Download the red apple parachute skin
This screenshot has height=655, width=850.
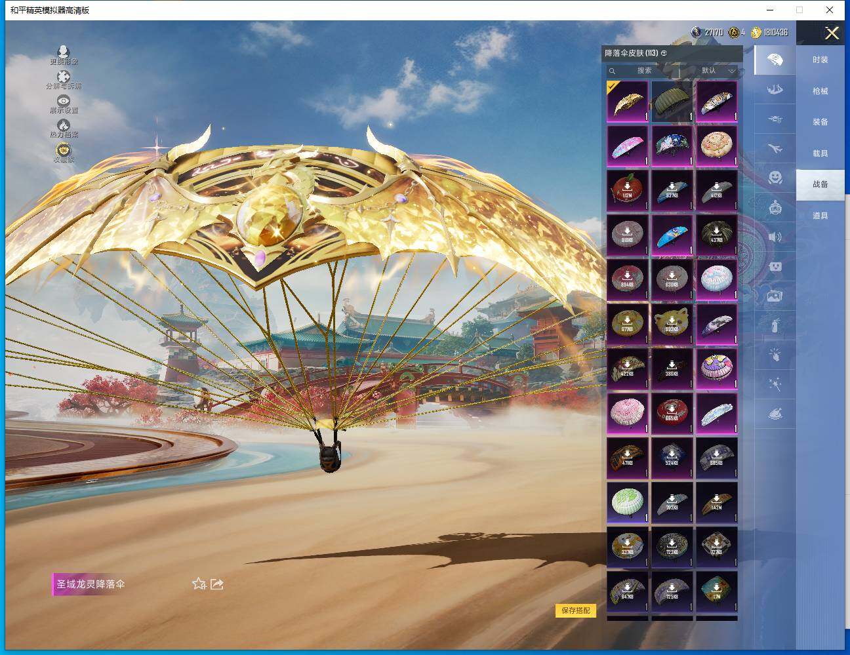point(628,191)
